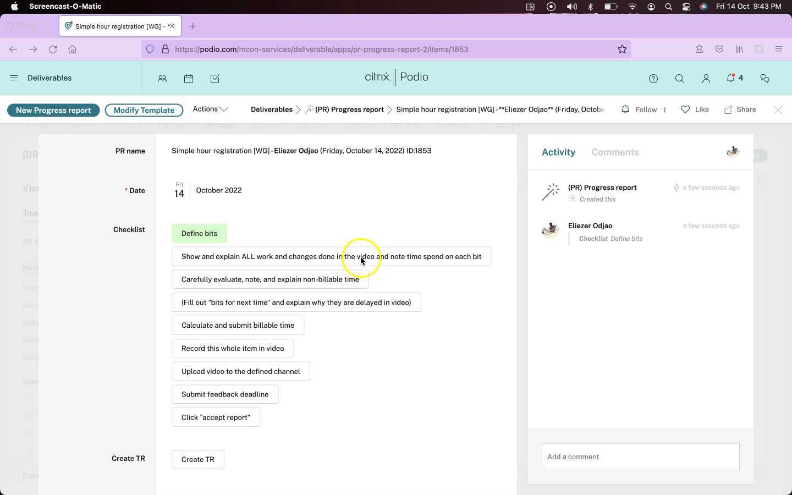Open the Screencast-O-Matic menu in the menu bar
Viewport: 792px width, 495px height.
[65, 6]
